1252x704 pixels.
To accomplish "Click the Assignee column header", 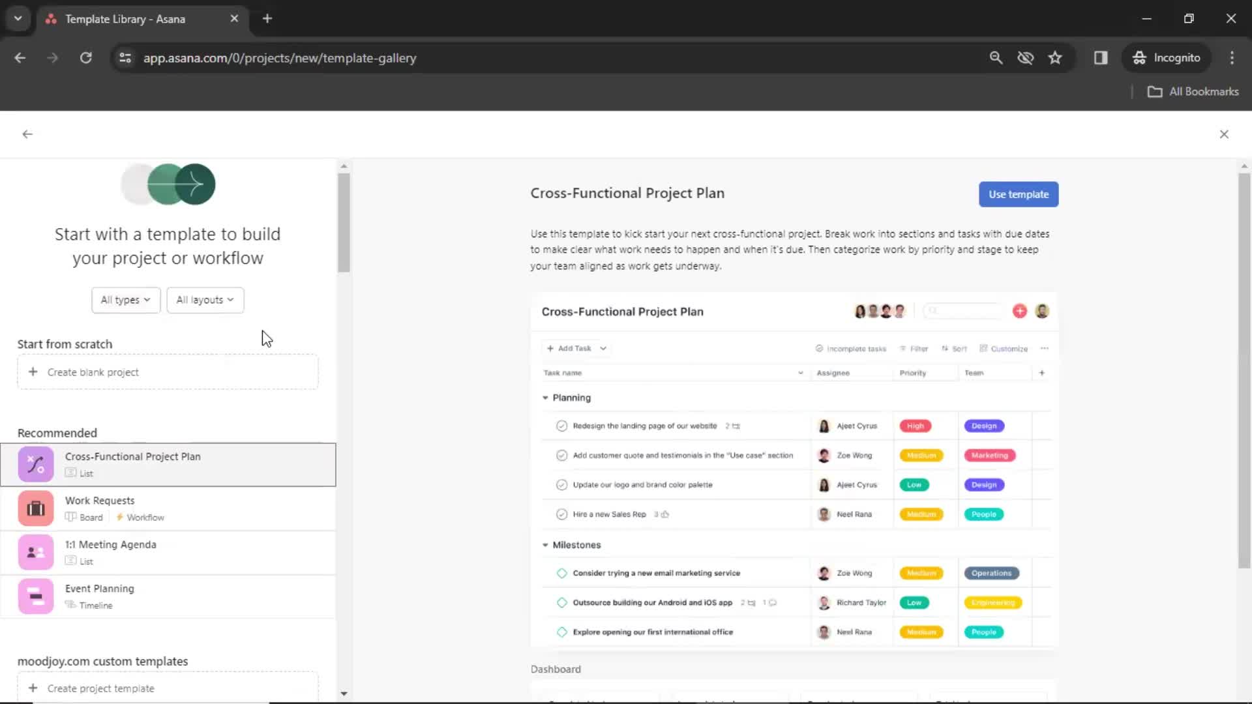I will 833,373.
